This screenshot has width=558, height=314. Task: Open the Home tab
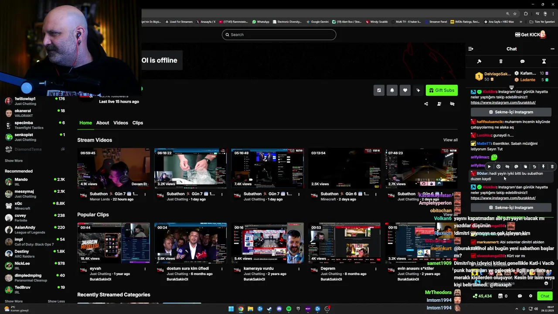(x=85, y=123)
